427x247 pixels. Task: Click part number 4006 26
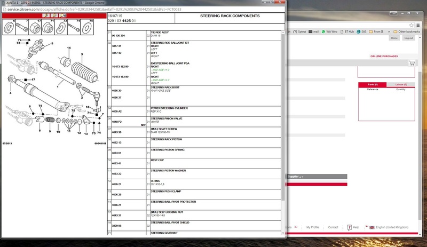coord(116,195)
